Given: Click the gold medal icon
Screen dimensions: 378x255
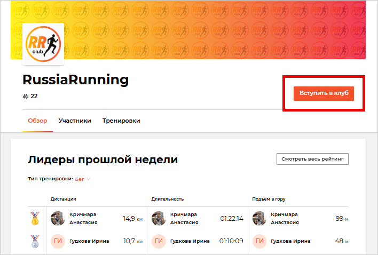Looking at the screenshot, I should (35, 218).
